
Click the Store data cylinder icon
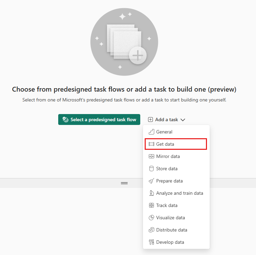(x=151, y=169)
